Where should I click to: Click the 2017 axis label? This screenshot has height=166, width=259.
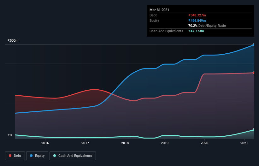[x=85, y=143]
